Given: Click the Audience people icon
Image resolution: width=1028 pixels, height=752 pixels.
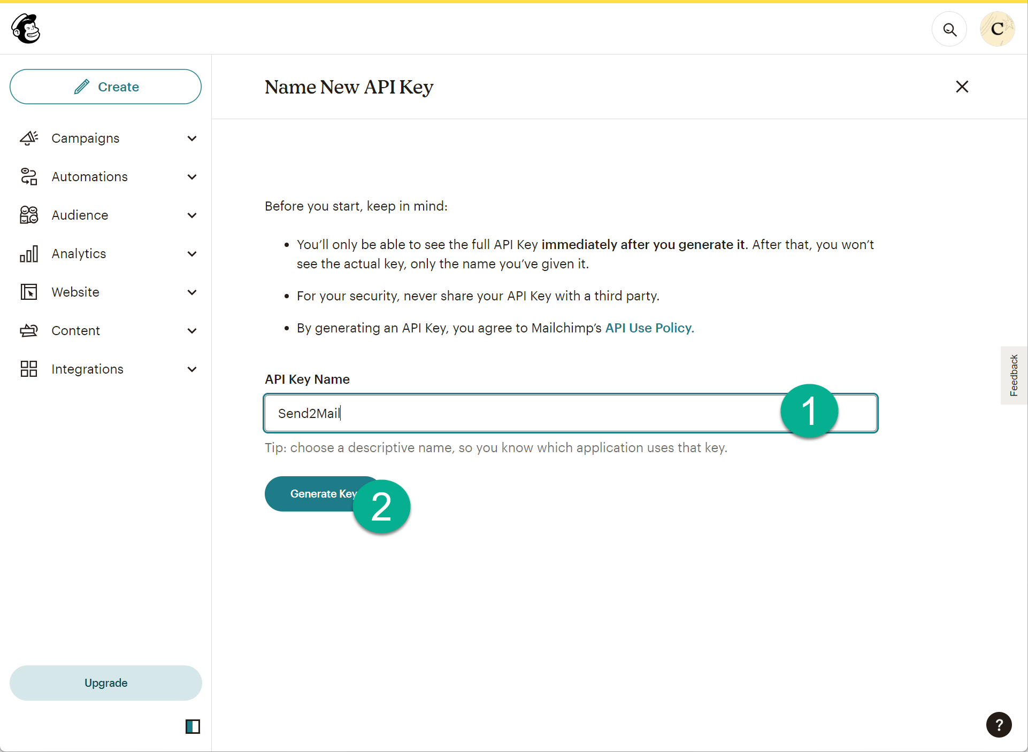Looking at the screenshot, I should 29,215.
